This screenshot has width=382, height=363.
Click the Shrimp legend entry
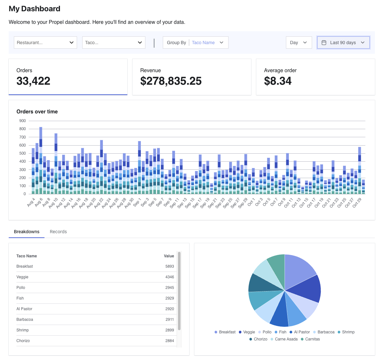[346, 332]
